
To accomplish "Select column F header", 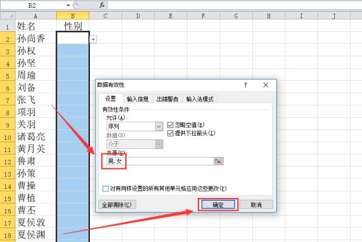I will (x=203, y=16).
